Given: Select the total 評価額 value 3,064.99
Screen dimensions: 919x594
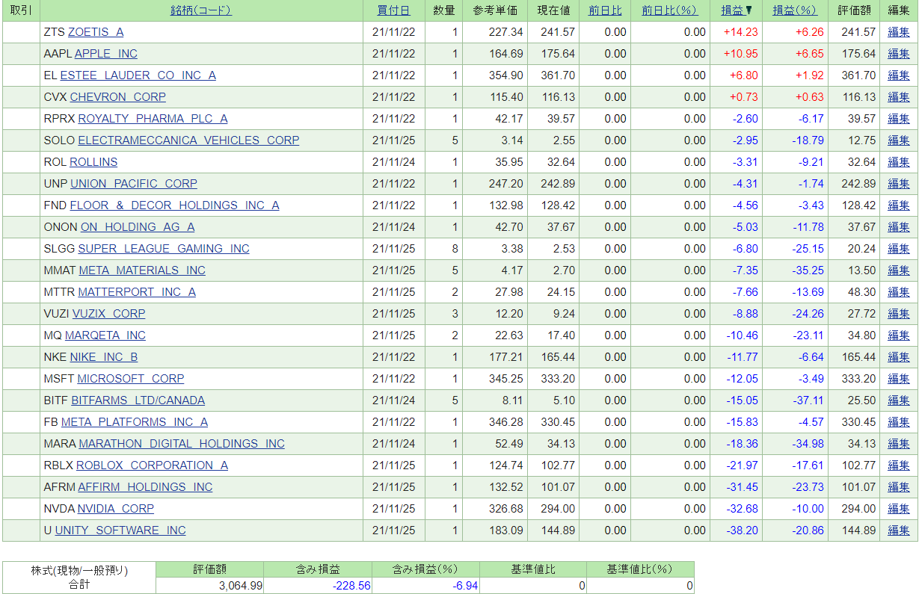Looking at the screenshot, I should [x=241, y=586].
